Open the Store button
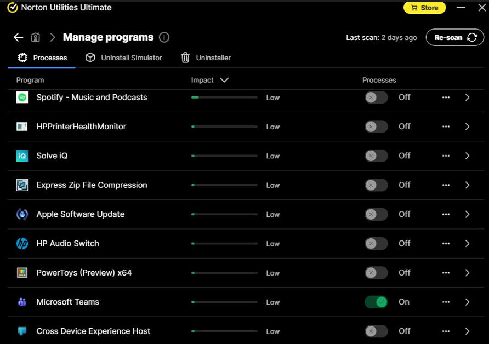This screenshot has width=489, height=344. click(x=424, y=8)
